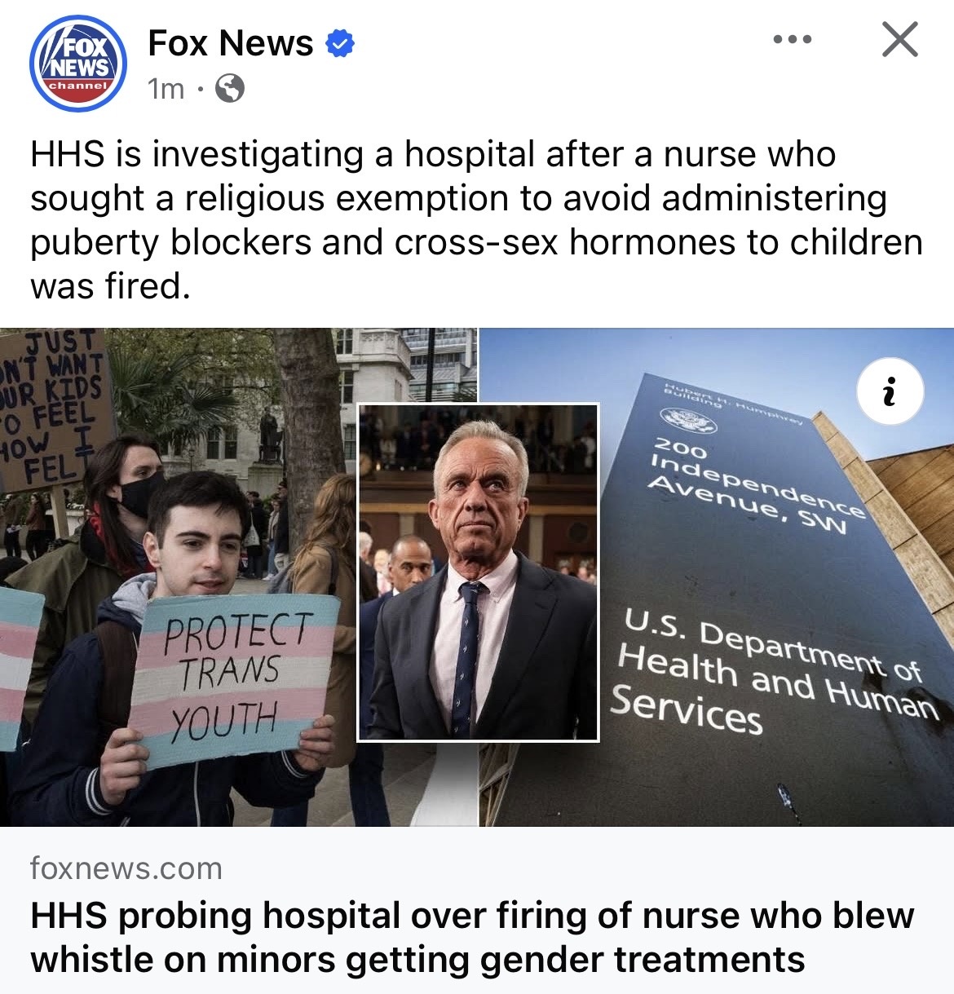Open the Fox News channel profile logo
This screenshot has height=994, width=954.
coord(78,64)
